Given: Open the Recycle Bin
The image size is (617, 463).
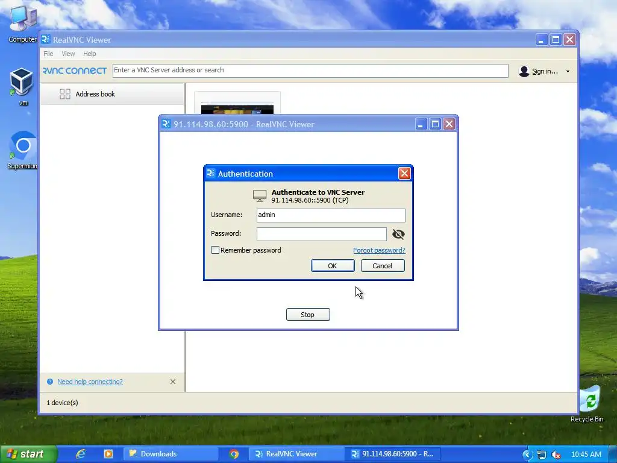Looking at the screenshot, I should click(588, 404).
